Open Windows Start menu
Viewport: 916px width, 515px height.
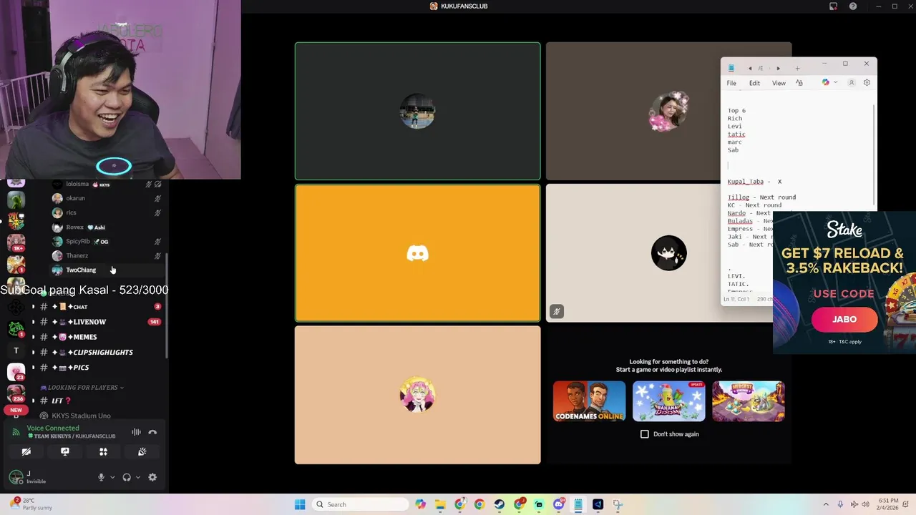(x=300, y=504)
